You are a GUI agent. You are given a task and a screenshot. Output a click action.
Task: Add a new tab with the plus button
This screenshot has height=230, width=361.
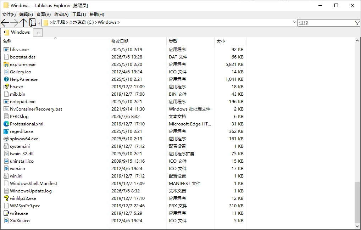(x=38, y=33)
